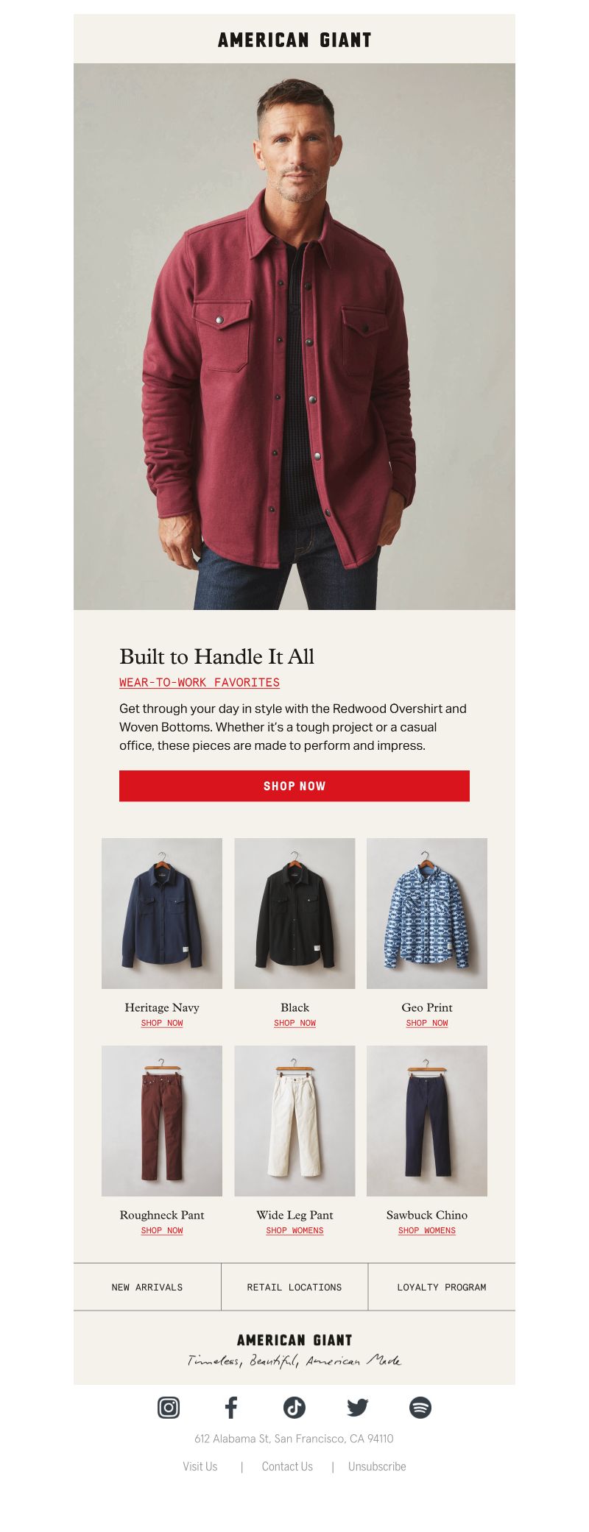This screenshot has width=589, height=1532.
Task: Click Shop Womens under Wide Leg Pant
Action: [294, 1230]
